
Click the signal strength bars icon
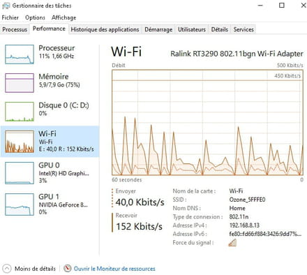[232, 243]
